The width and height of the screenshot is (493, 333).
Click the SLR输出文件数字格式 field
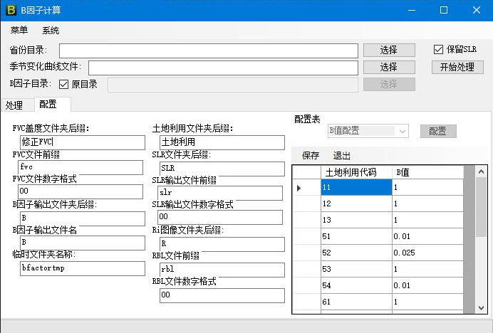(x=220, y=217)
